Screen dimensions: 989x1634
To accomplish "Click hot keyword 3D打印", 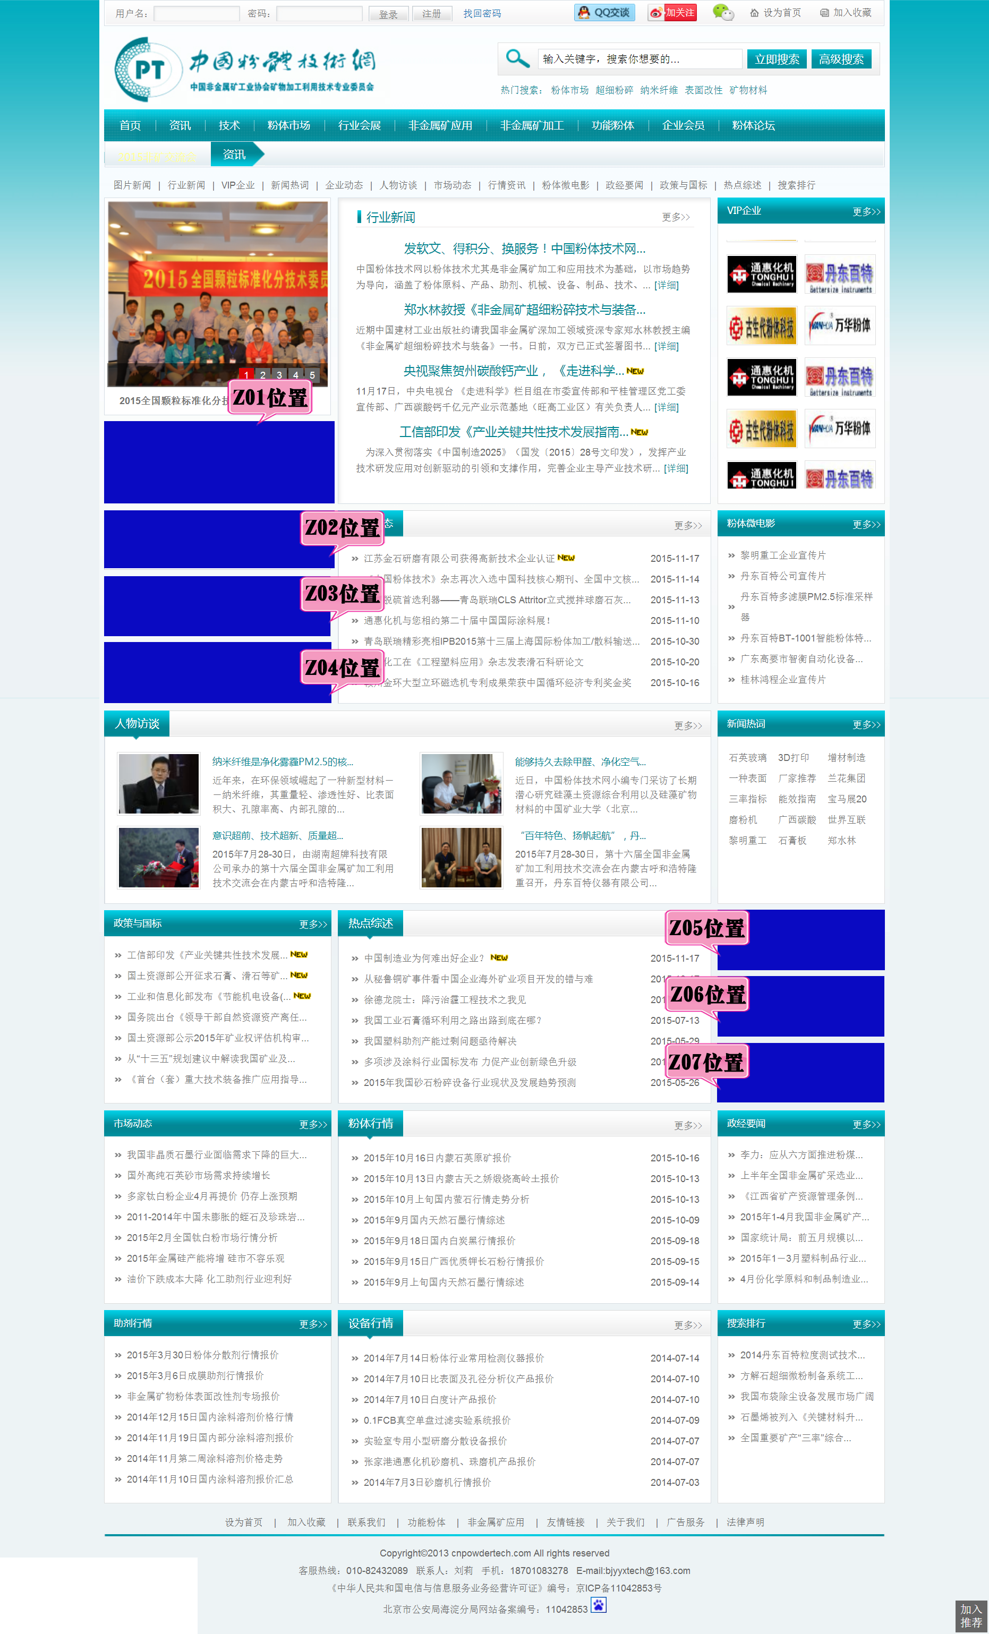I will coord(792,757).
